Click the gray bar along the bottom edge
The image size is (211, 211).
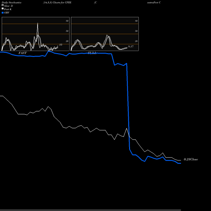(90, 210)
